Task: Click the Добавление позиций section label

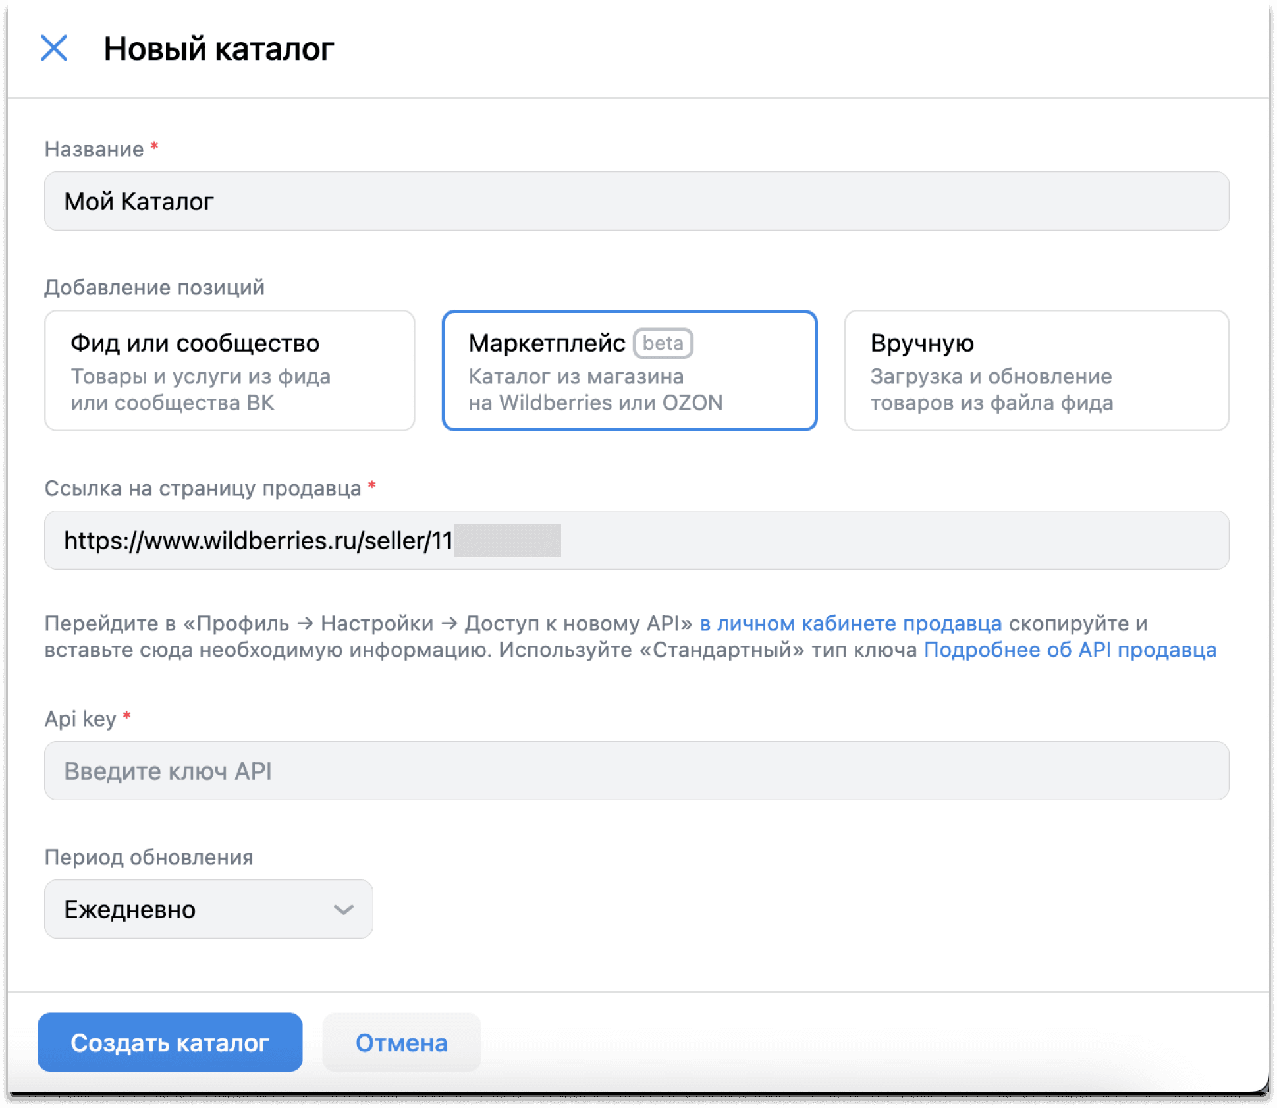Action: [154, 288]
